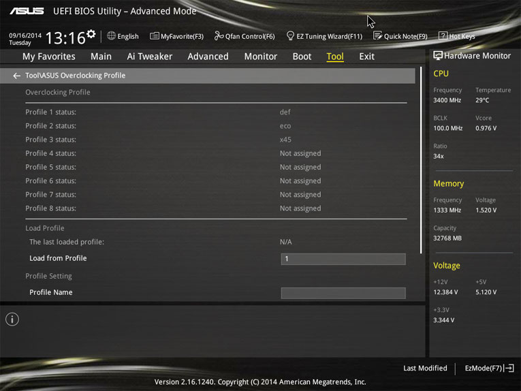Click the Profile 2 status row
This screenshot has height=391, width=521.
point(216,126)
